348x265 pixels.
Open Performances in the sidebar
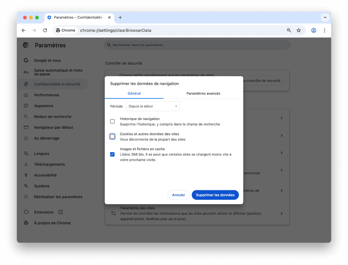pos(47,95)
